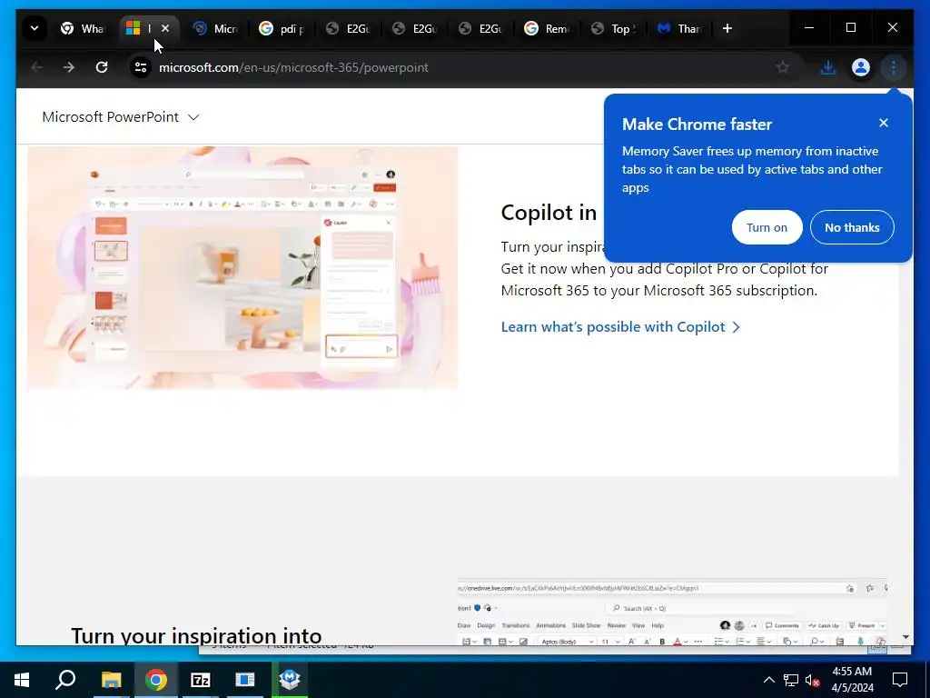The width and height of the screenshot is (930, 698).
Task: Bookmark this page with star icon
Action: [783, 67]
